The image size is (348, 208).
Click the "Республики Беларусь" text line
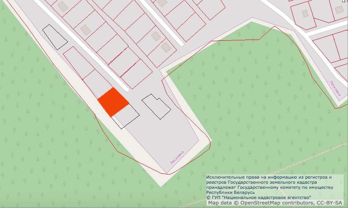[231, 192]
